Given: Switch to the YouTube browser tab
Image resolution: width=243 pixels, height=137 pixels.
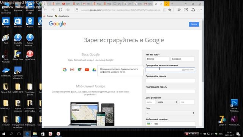Looking at the screenshot, I should 66,4.
